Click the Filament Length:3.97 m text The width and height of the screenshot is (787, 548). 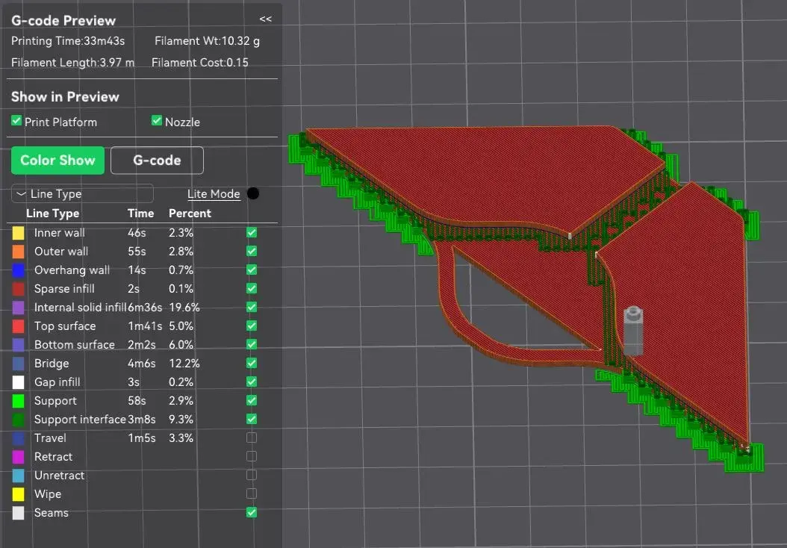coord(72,63)
